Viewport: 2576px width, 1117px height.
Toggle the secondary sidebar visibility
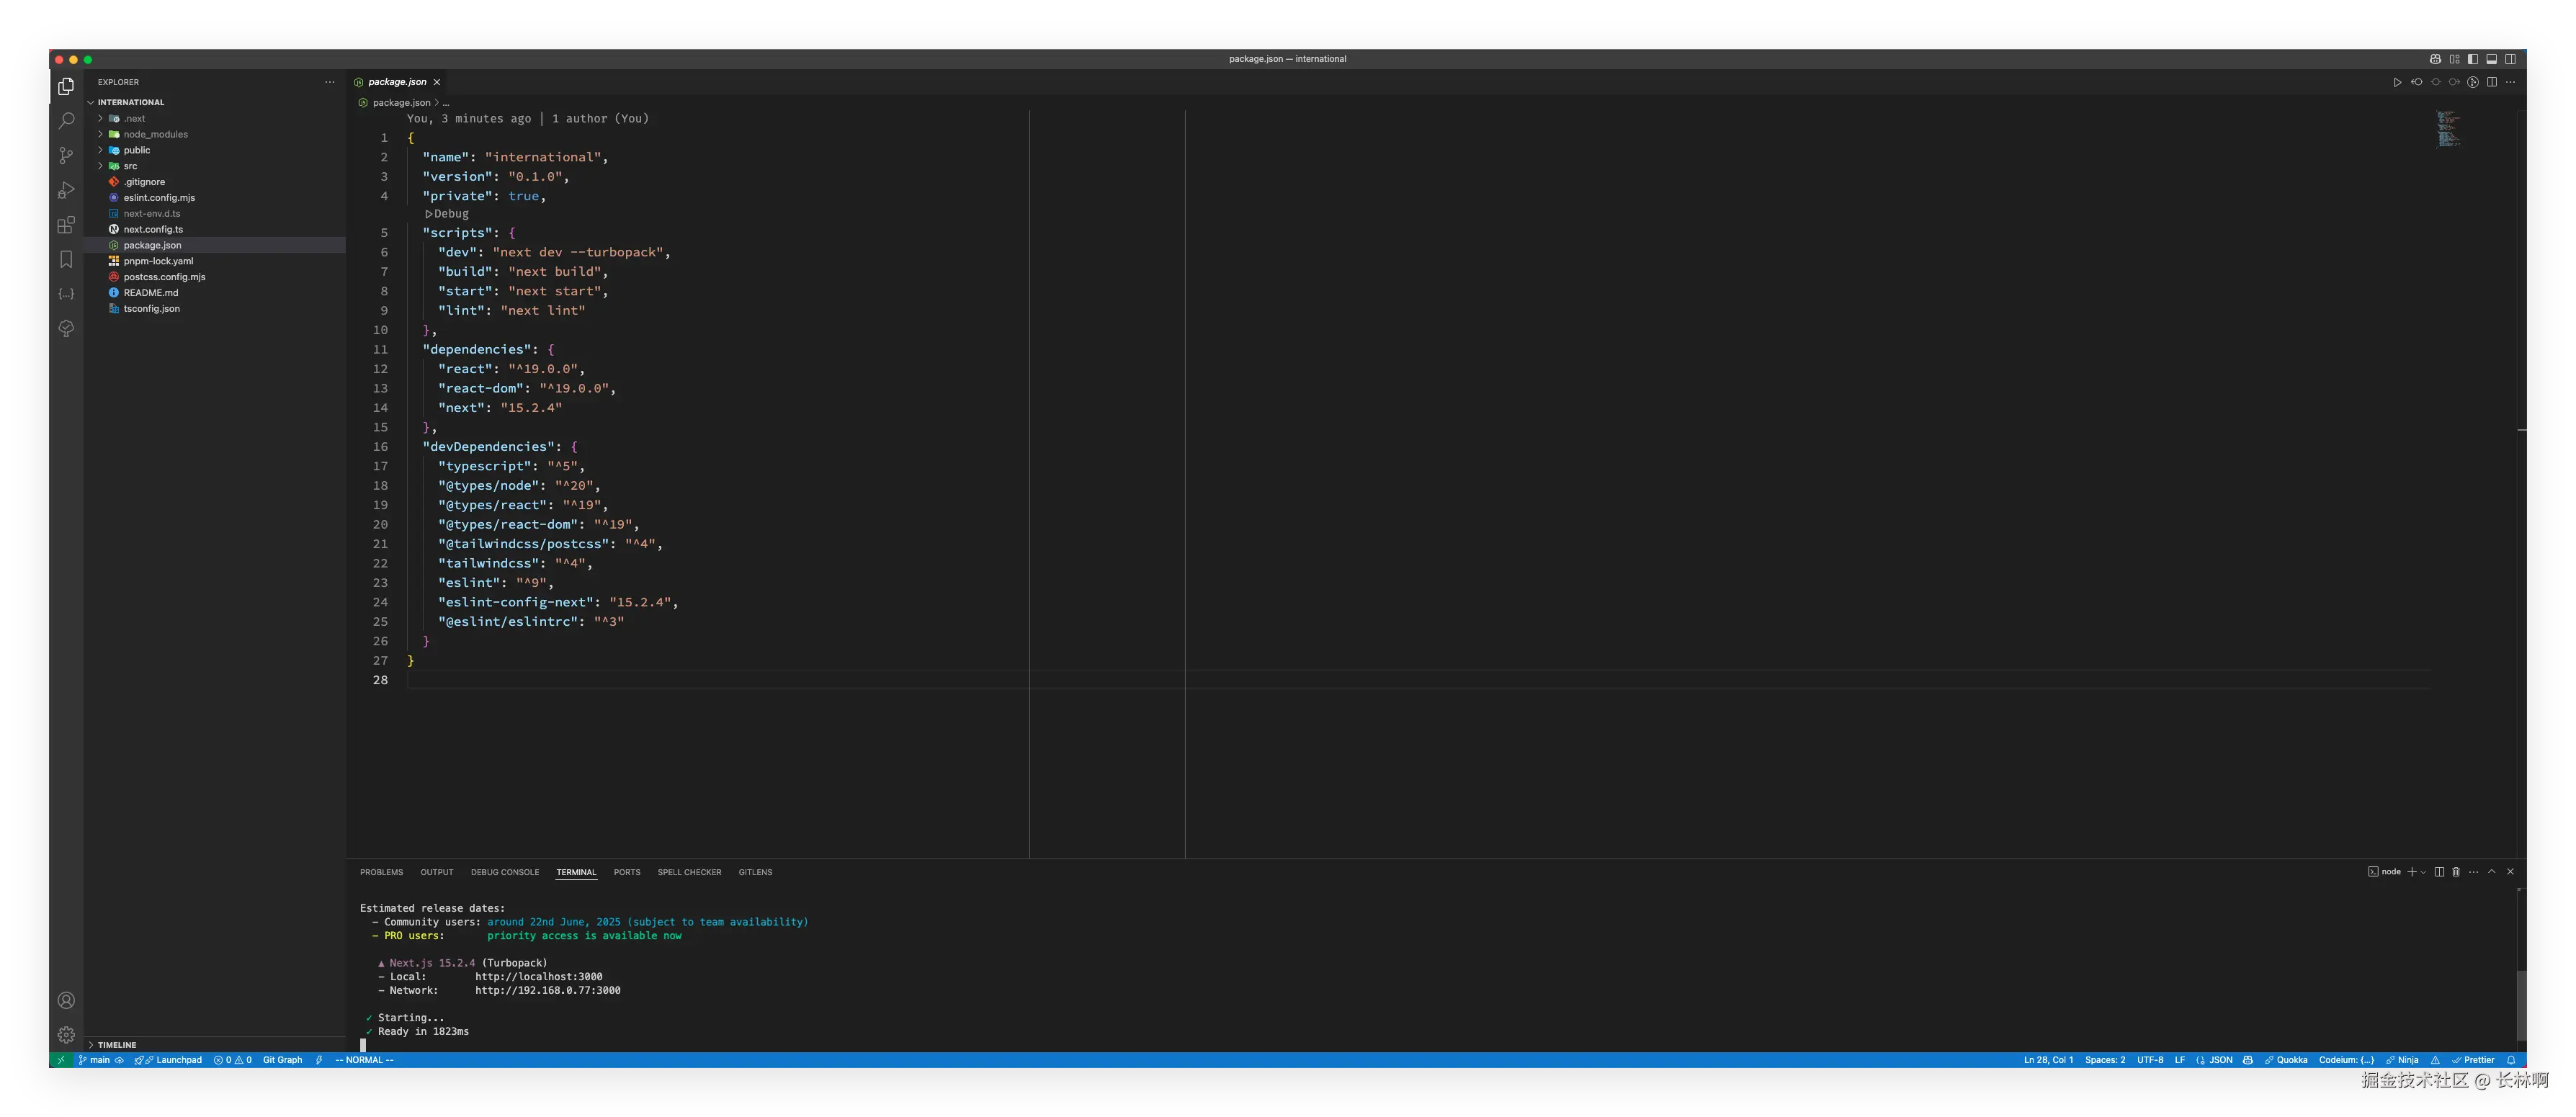point(2510,59)
